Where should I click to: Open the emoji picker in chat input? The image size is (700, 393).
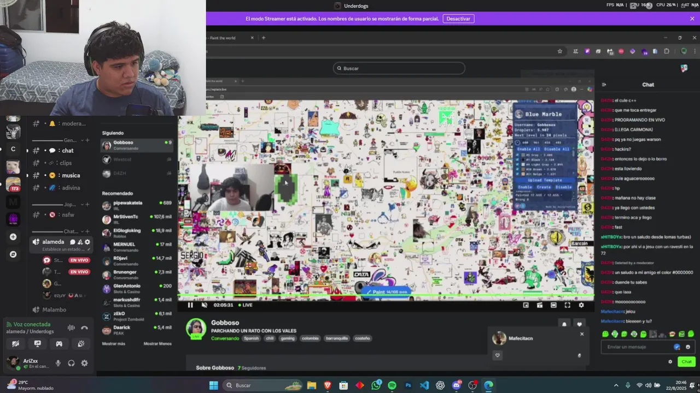click(688, 347)
